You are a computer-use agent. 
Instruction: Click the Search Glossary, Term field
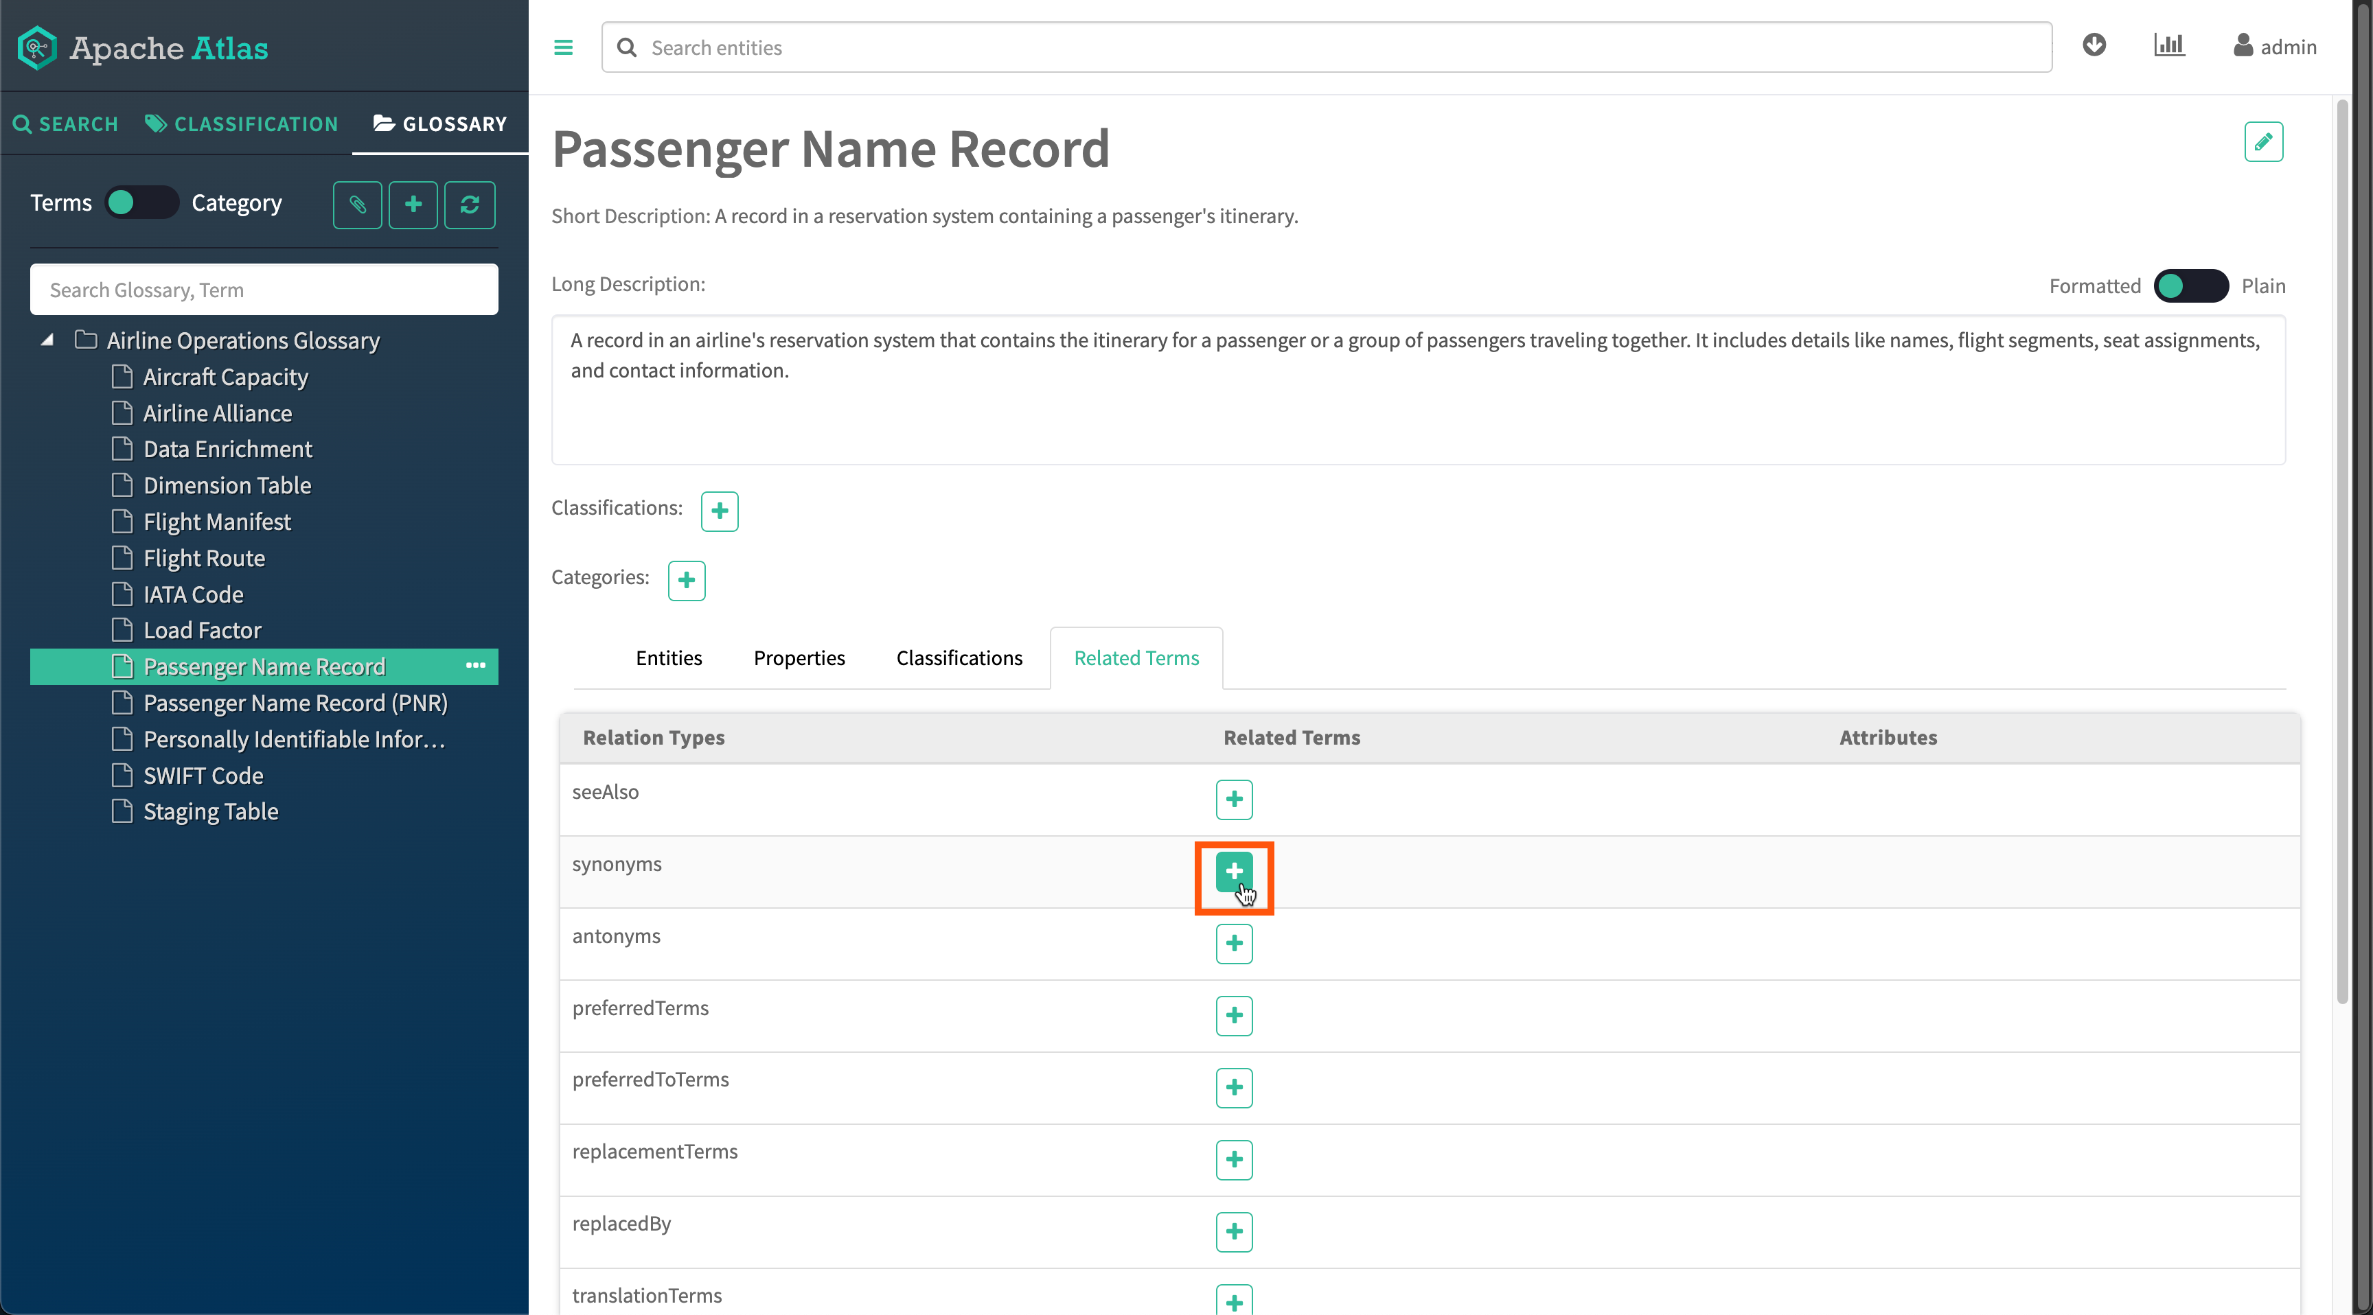pyautogui.click(x=264, y=289)
